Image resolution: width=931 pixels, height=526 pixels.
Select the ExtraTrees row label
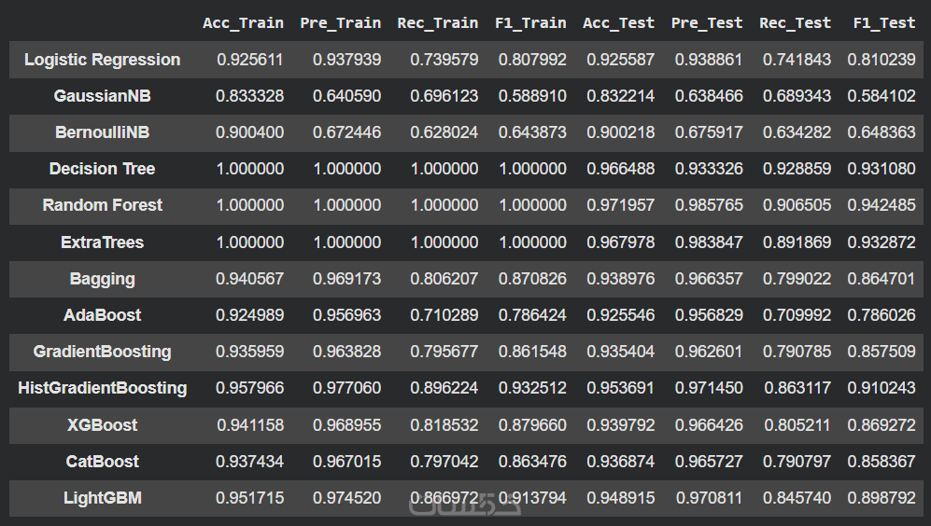click(102, 242)
